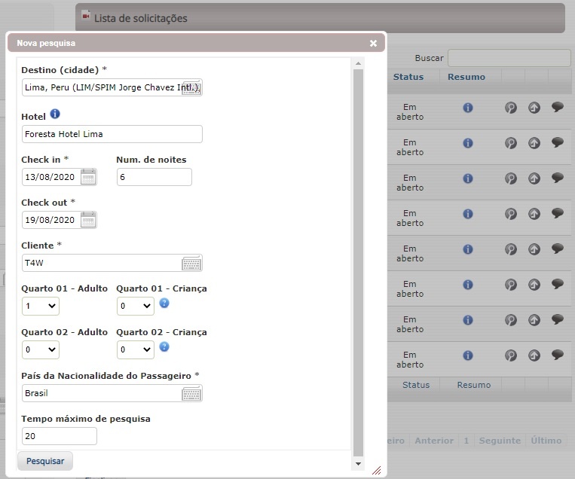Sort the table by Status column header

pos(408,77)
